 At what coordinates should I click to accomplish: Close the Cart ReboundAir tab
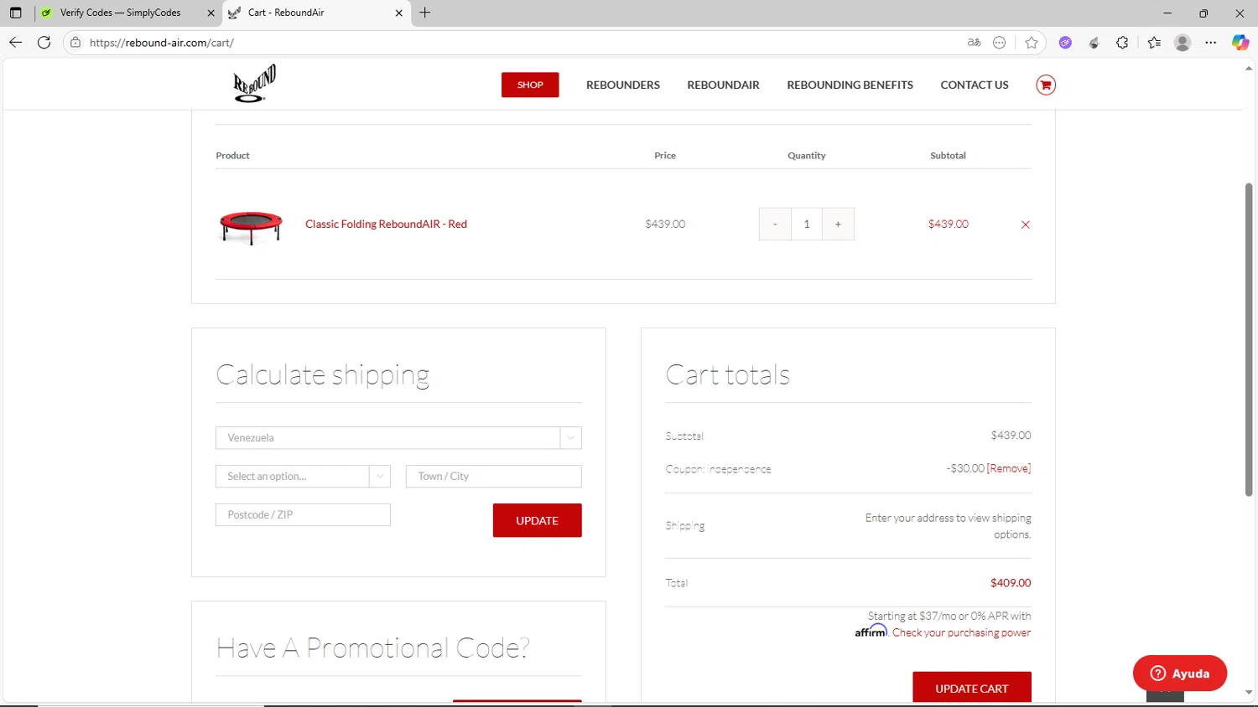click(399, 13)
